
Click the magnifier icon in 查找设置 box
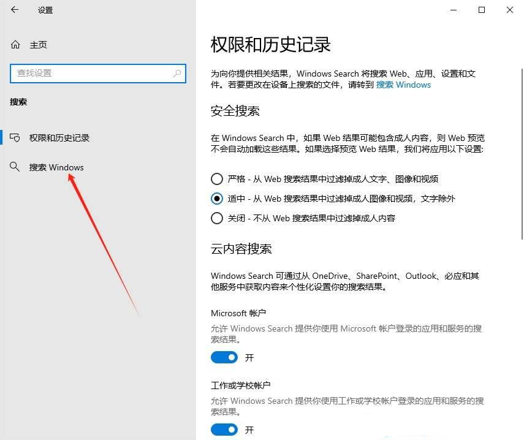(177, 73)
